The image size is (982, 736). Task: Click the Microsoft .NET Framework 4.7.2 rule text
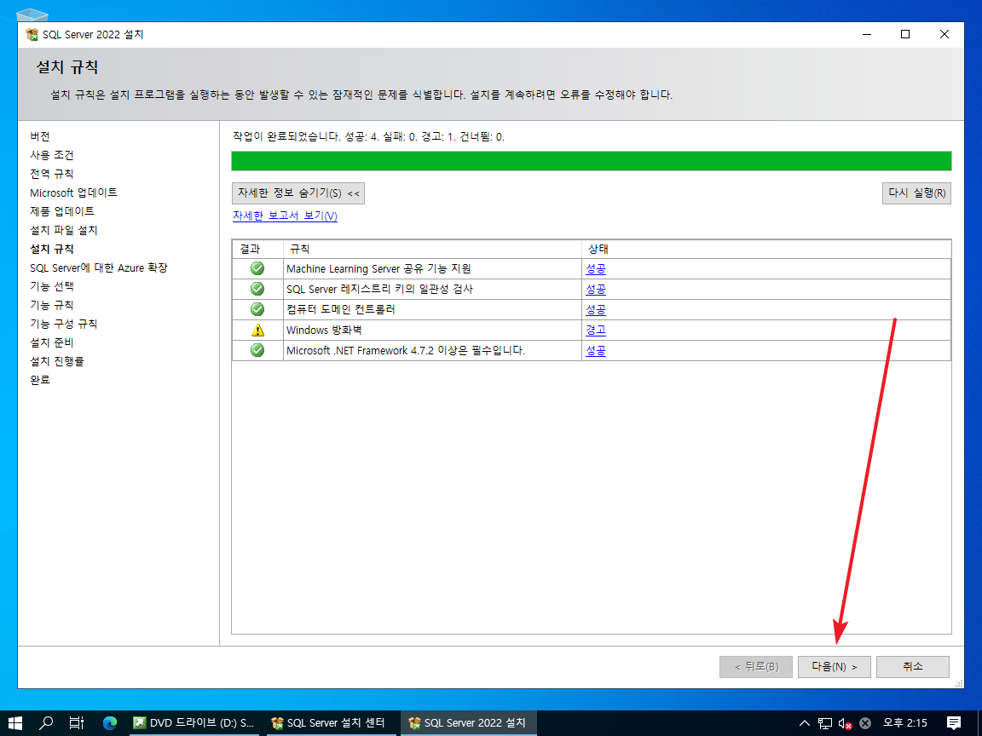click(x=405, y=350)
